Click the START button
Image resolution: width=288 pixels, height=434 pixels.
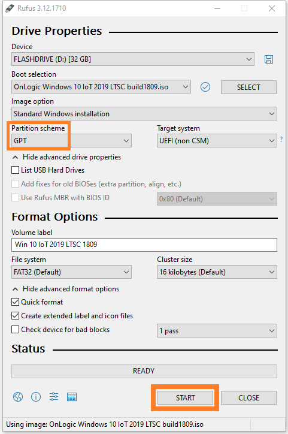(185, 398)
